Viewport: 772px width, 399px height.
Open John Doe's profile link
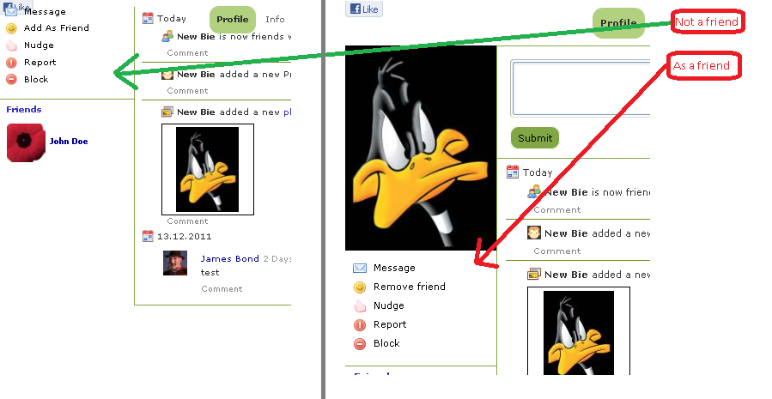69,142
